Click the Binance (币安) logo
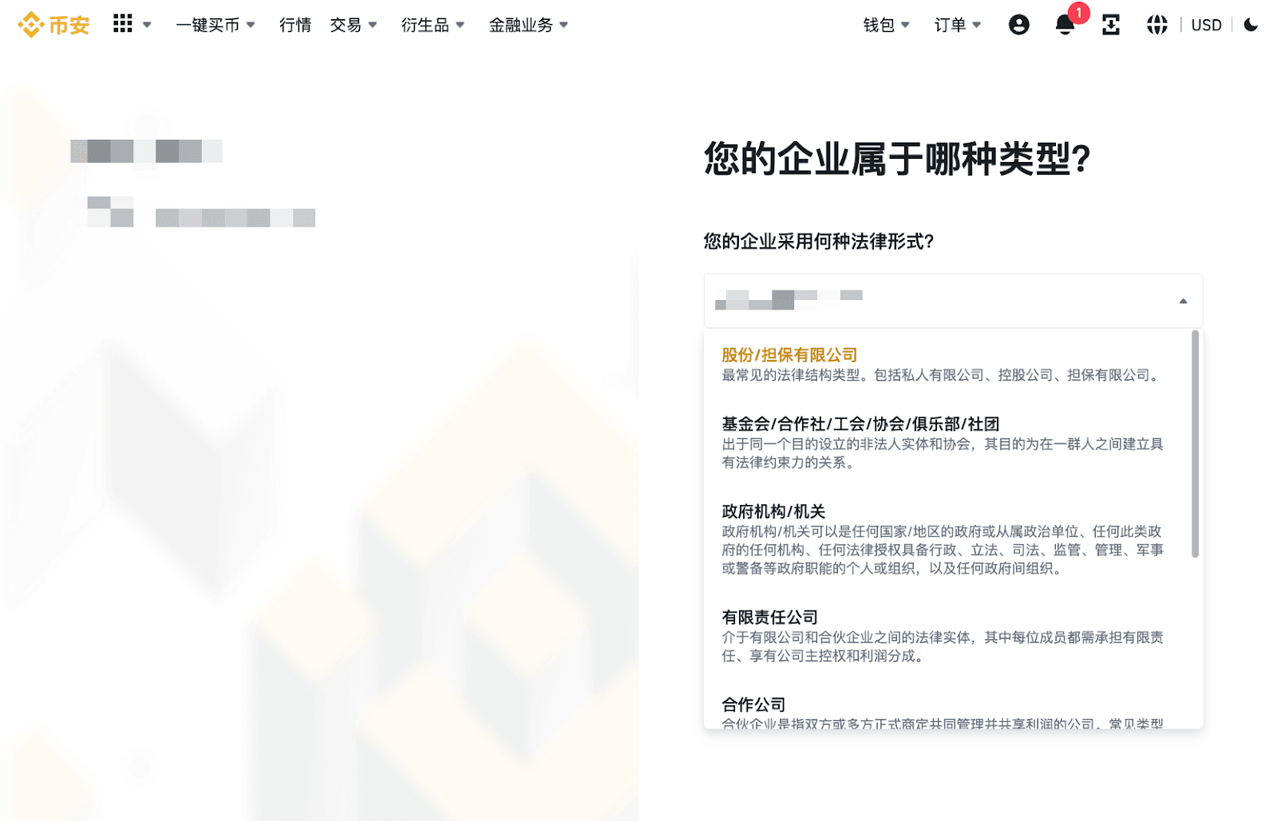 point(53,26)
